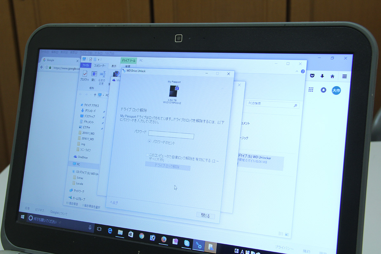This screenshot has height=254, width=381.
Task: Enable auto unlock for this computer checkbox
Action: (147, 155)
